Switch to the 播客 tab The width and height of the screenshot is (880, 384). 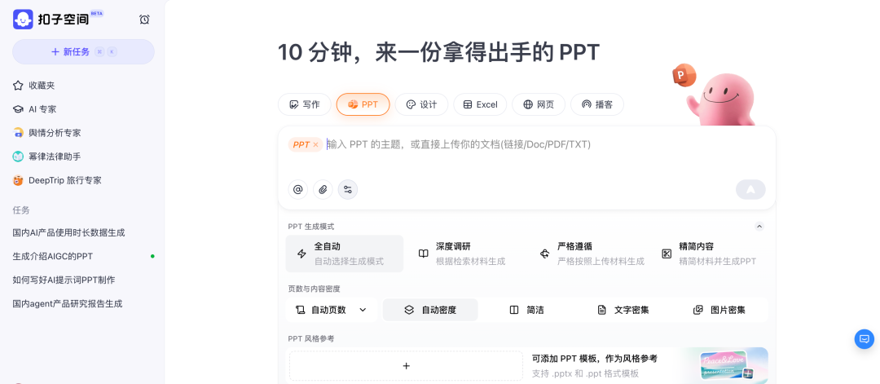click(x=597, y=104)
